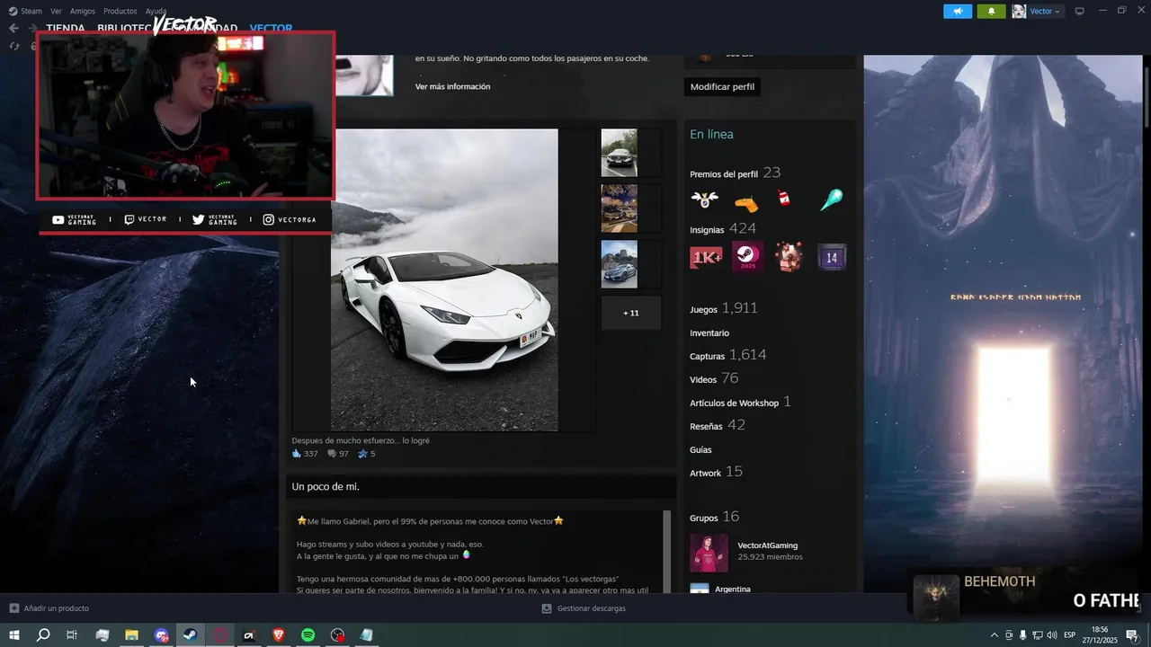The image size is (1151, 647).
Task: Open the Amigos menu
Action: tap(83, 11)
